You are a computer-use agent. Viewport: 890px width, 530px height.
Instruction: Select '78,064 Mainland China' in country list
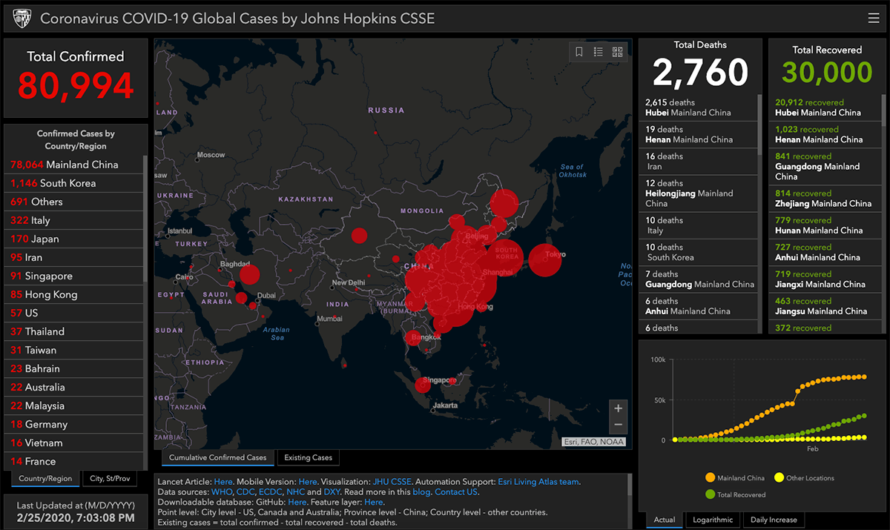74,165
